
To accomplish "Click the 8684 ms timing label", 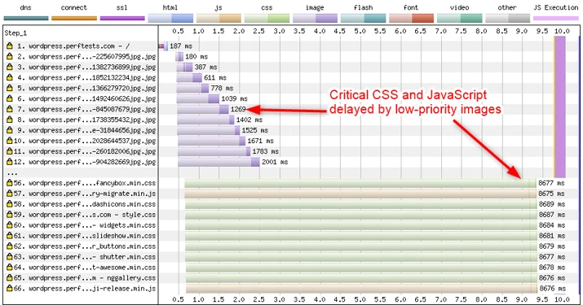I will click(552, 224).
